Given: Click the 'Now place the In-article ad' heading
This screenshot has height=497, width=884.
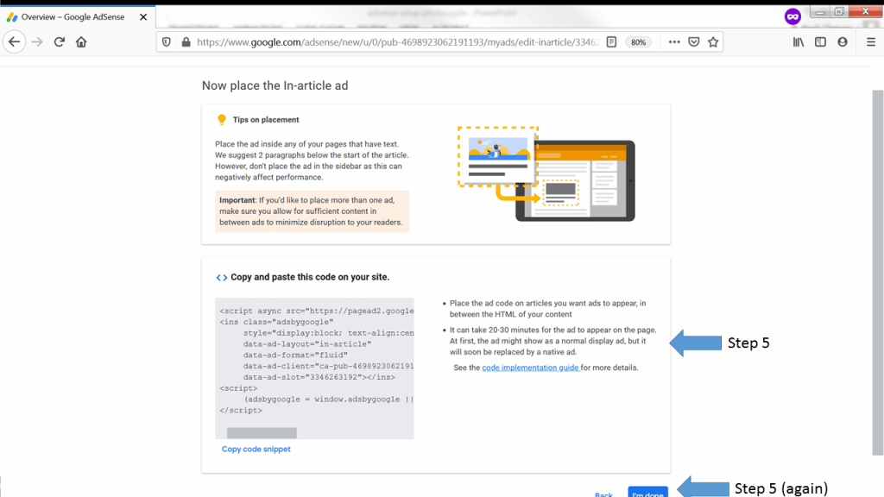Looking at the screenshot, I should (x=275, y=85).
